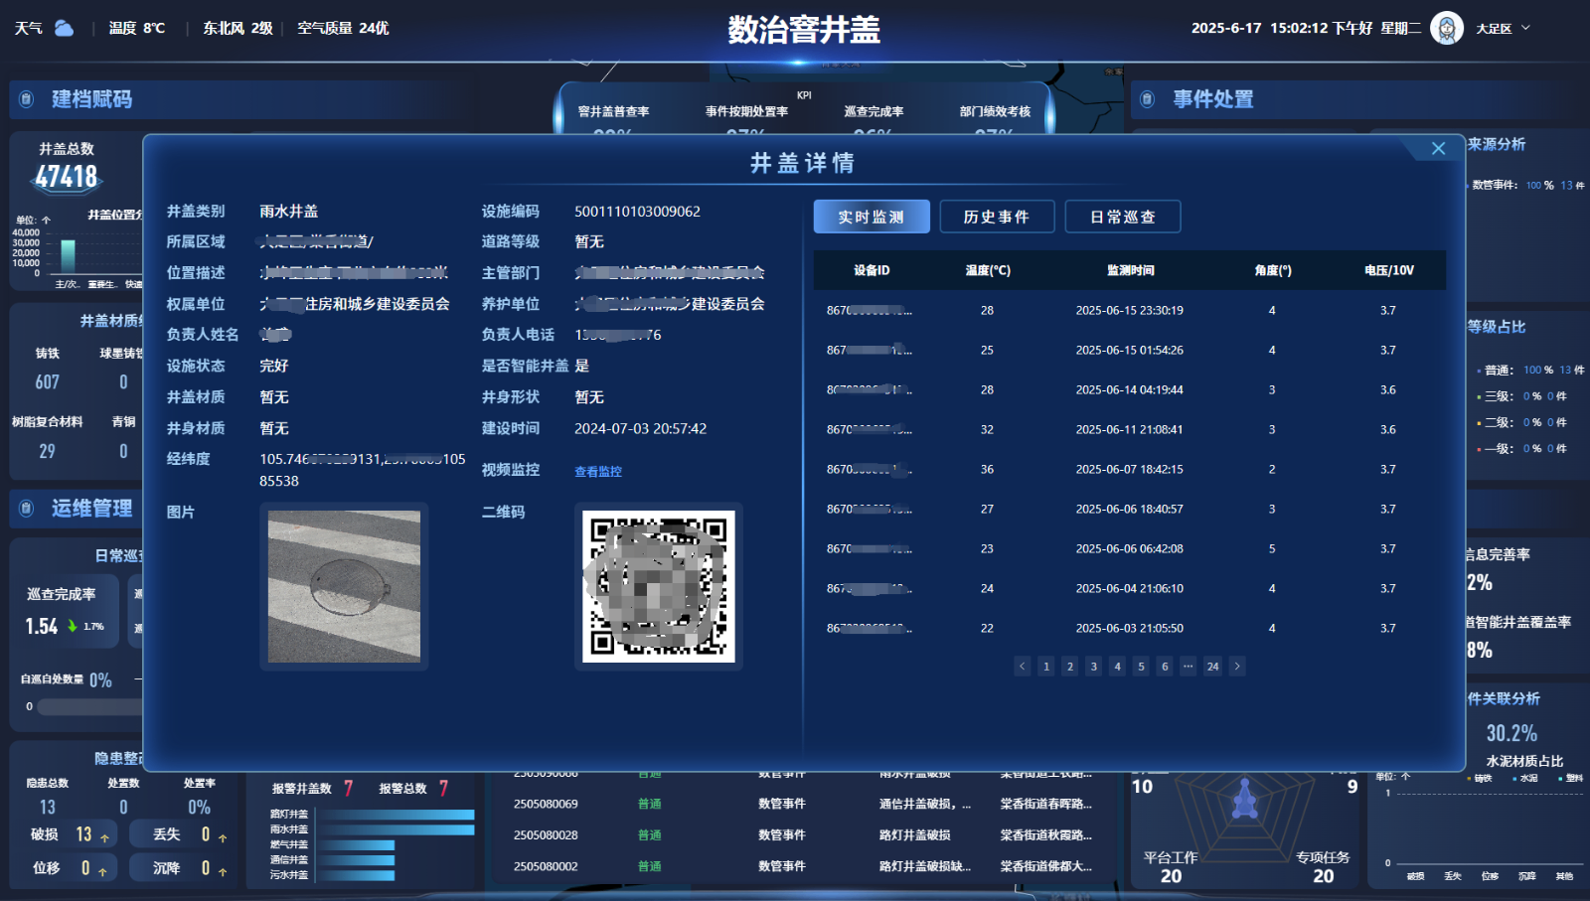
Task: Switch to the 历史事件 tab
Action: pyautogui.click(x=997, y=217)
